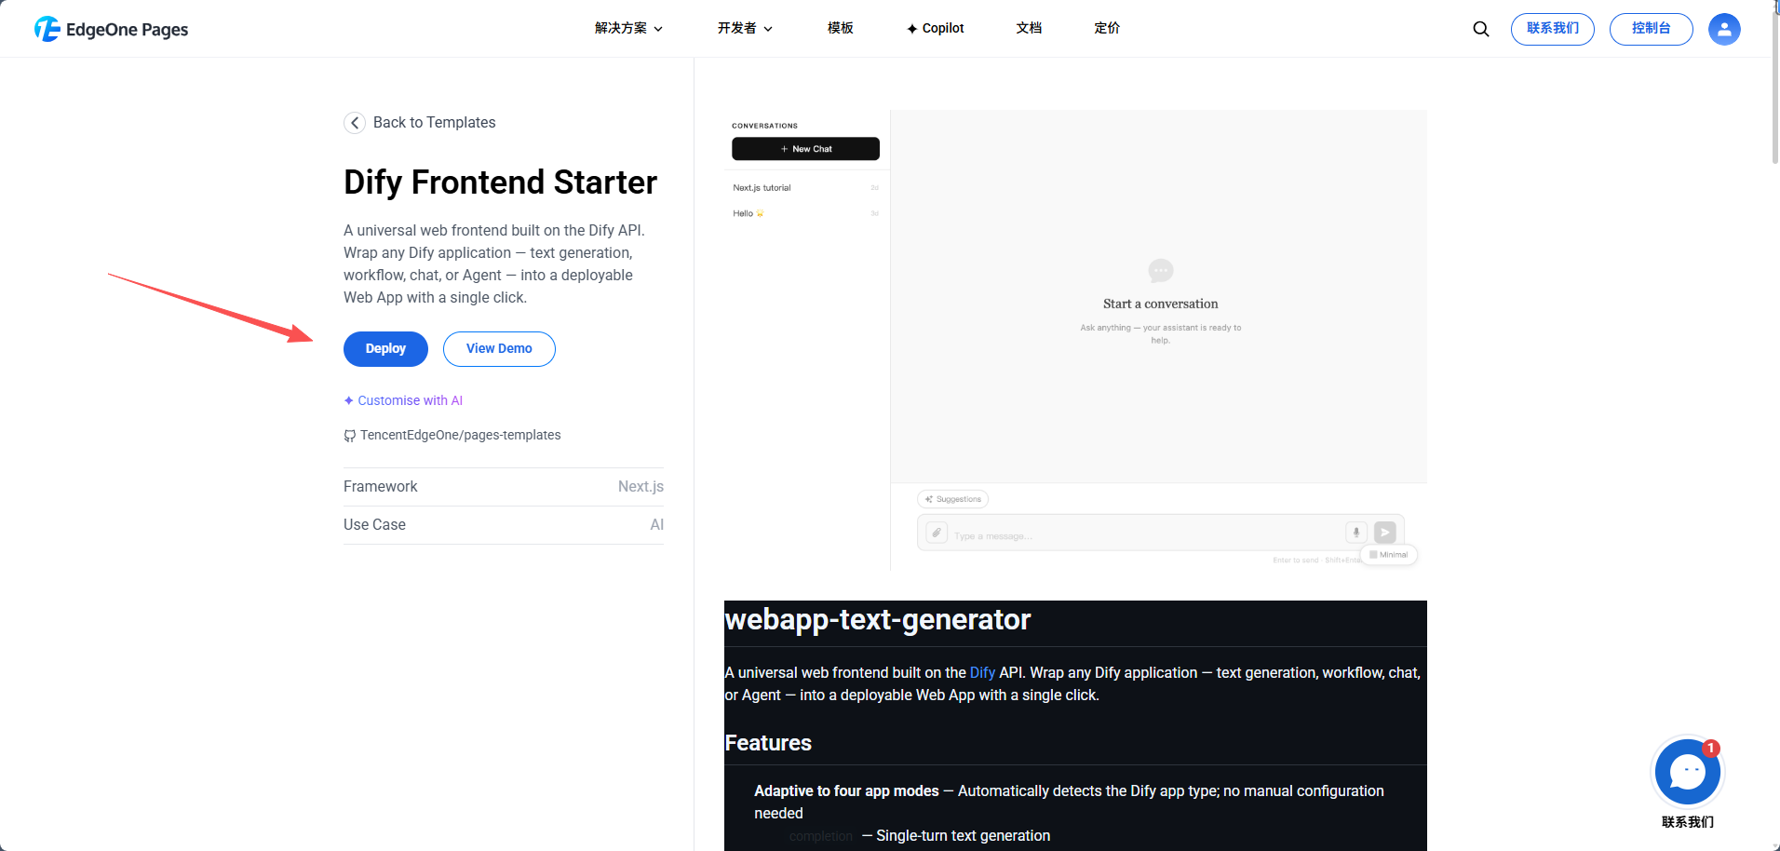Click the Dify Frontend Starter heading
Viewport: 1780px width, 851px height.
click(500, 182)
